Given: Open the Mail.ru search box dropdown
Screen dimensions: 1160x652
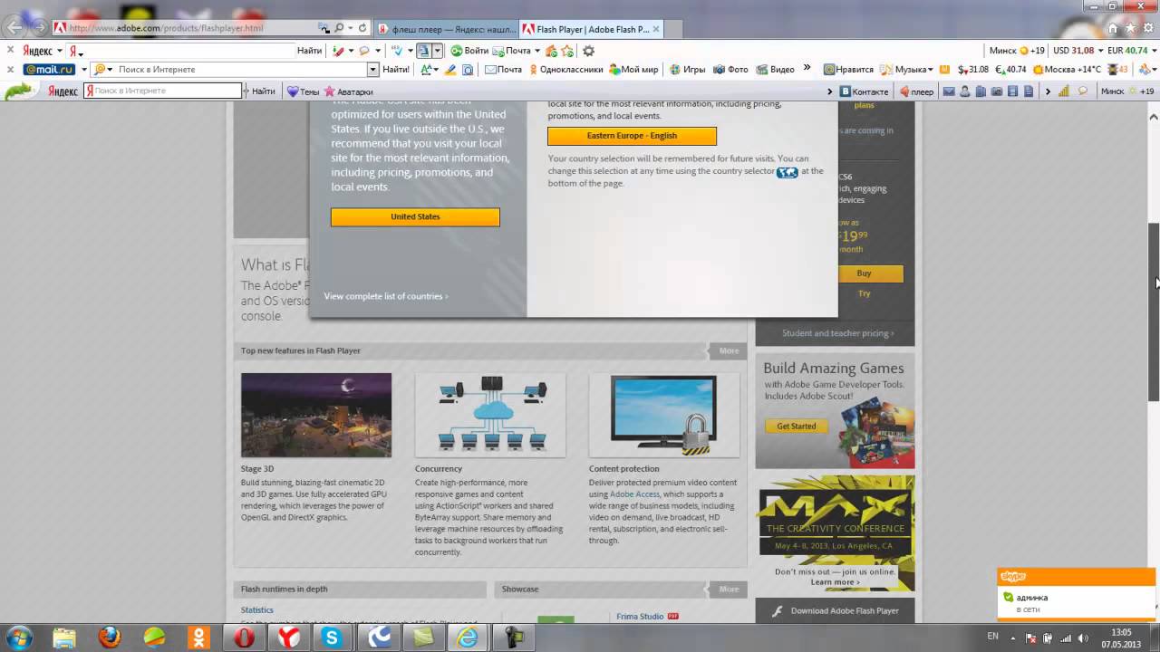Looking at the screenshot, I should tap(372, 69).
